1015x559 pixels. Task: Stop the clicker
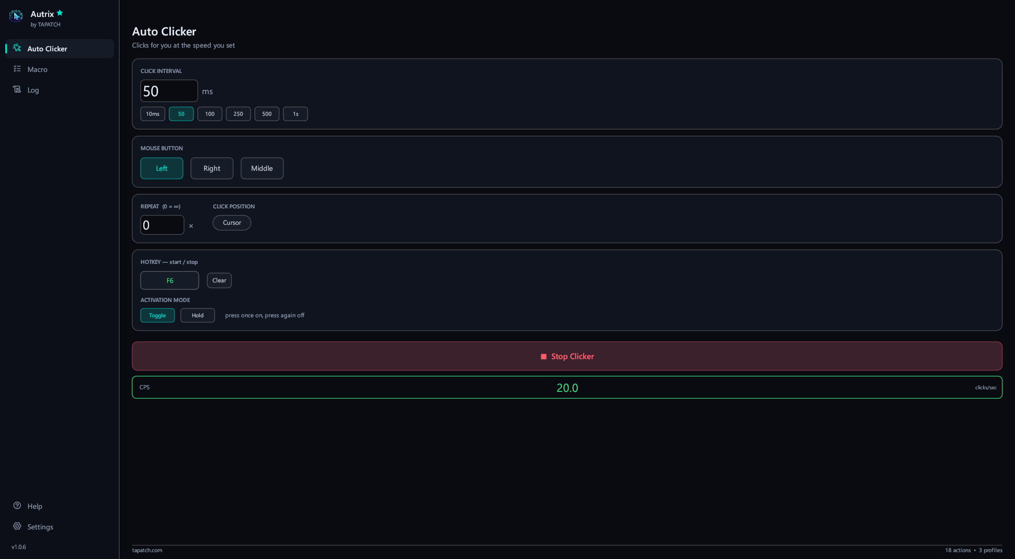click(x=567, y=356)
